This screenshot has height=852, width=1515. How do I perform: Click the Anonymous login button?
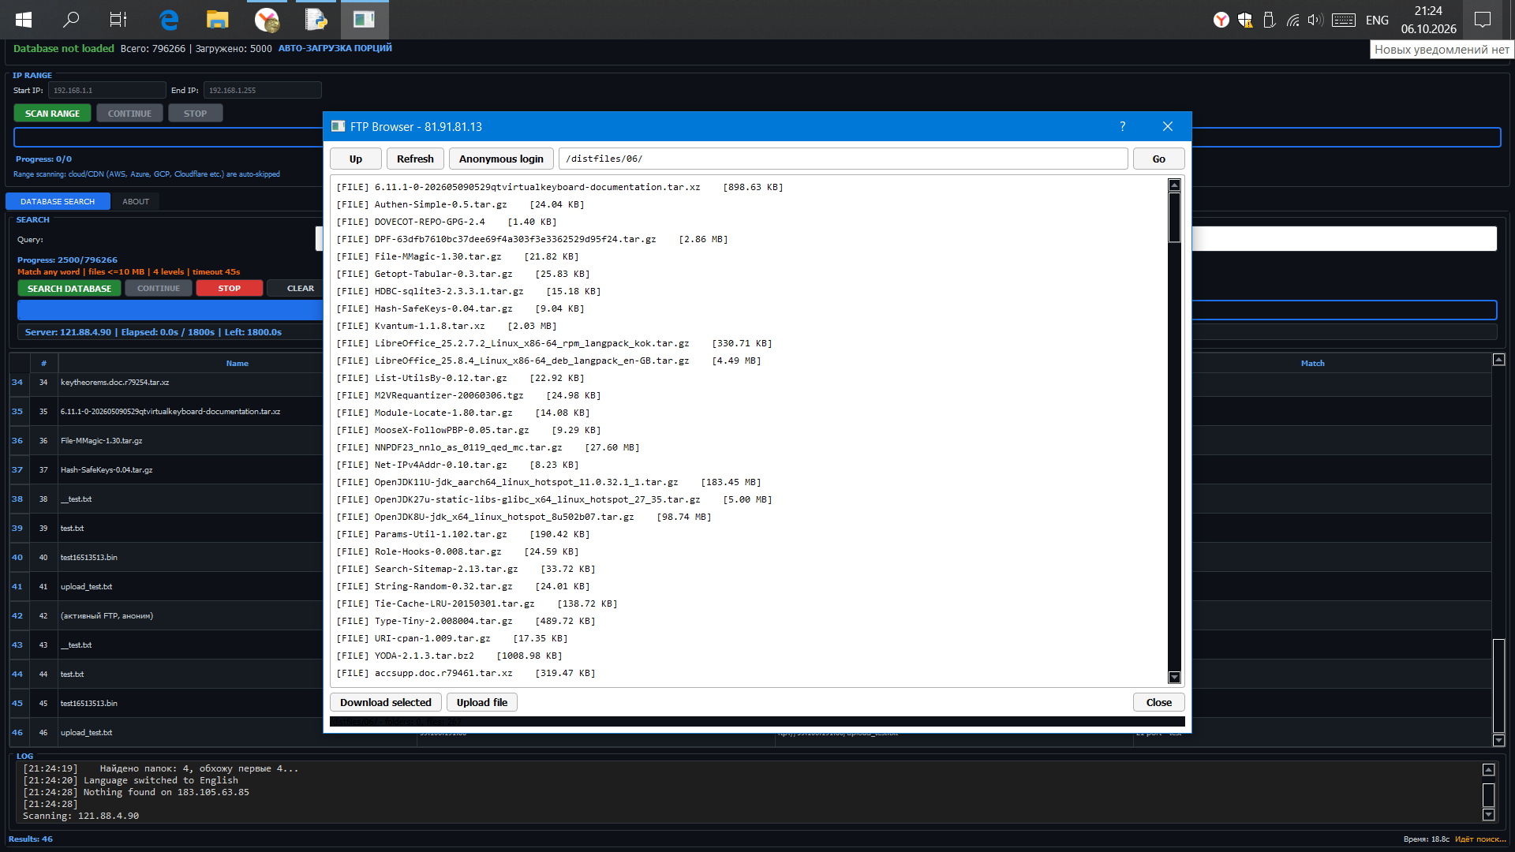[x=501, y=159]
